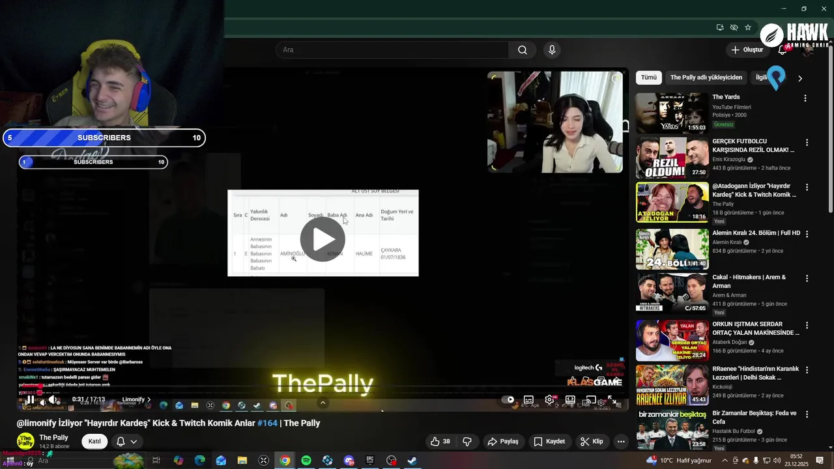
Task: Click the install app icon in address bar
Action: [720, 27]
